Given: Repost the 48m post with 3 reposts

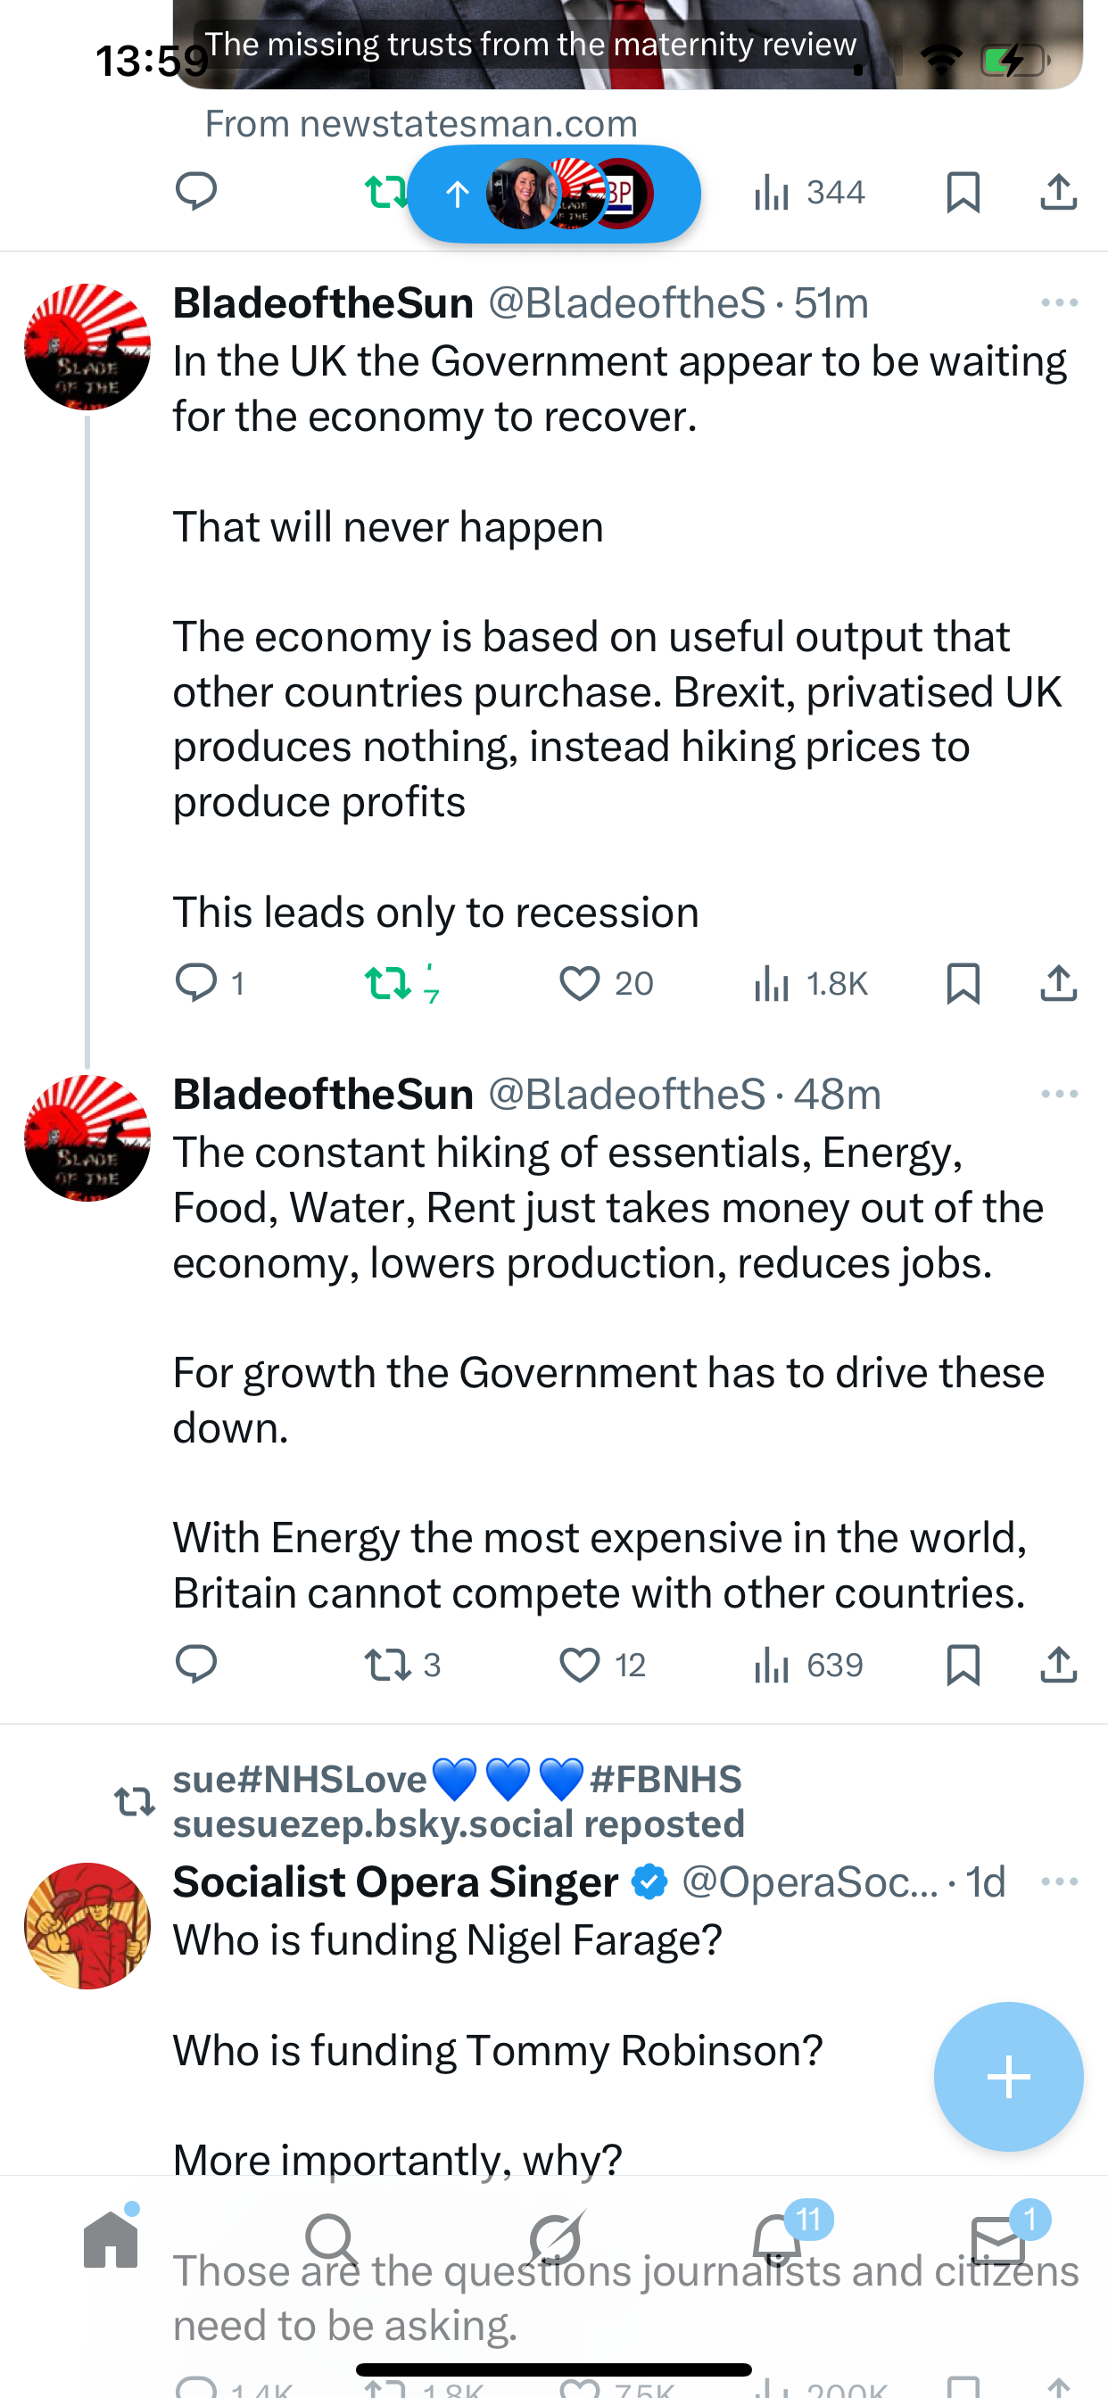Looking at the screenshot, I should point(387,1665).
